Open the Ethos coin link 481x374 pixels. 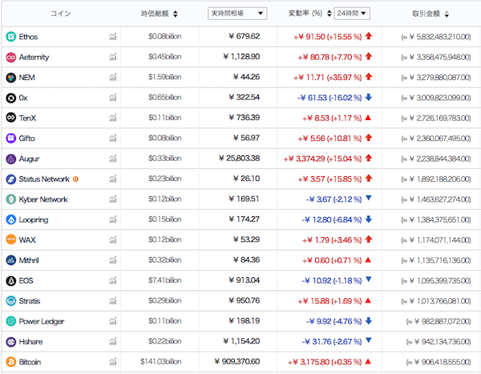point(28,37)
